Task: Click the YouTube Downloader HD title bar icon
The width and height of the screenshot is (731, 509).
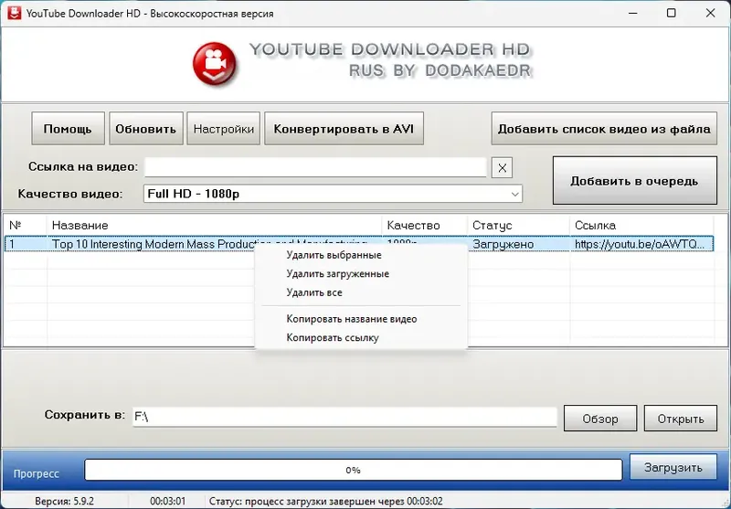Action: point(15,13)
